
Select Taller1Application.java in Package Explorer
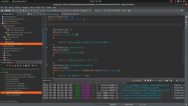[x=17, y=30]
